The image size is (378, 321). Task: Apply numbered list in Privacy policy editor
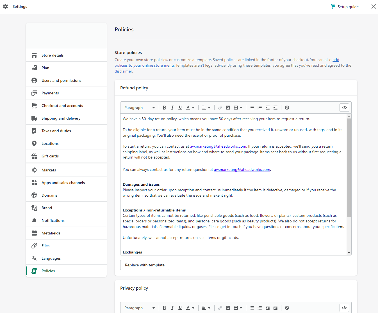tap(260, 308)
